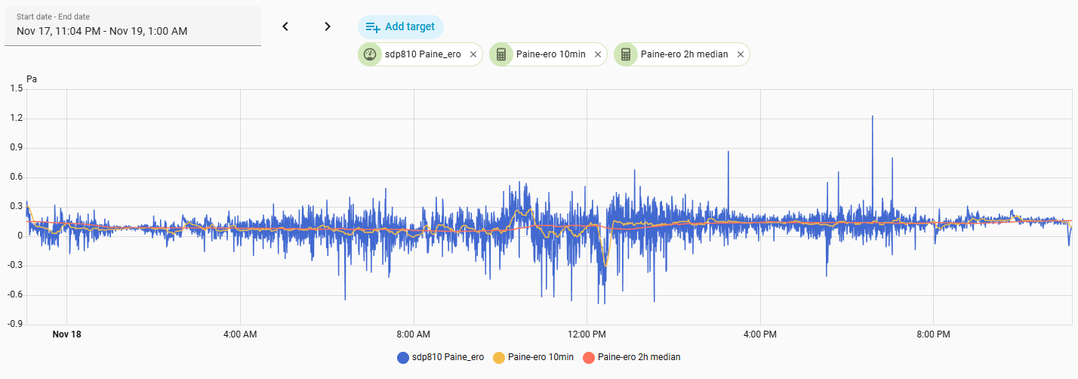Toggle Paine-ero 10min series in the legend
This screenshot has height=379, width=1078.
541,357
